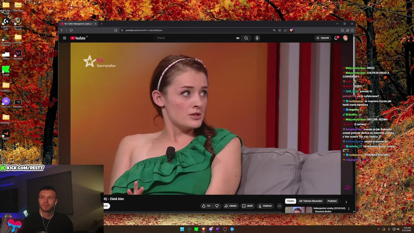Open Brave Shields lion icon

[291, 30]
